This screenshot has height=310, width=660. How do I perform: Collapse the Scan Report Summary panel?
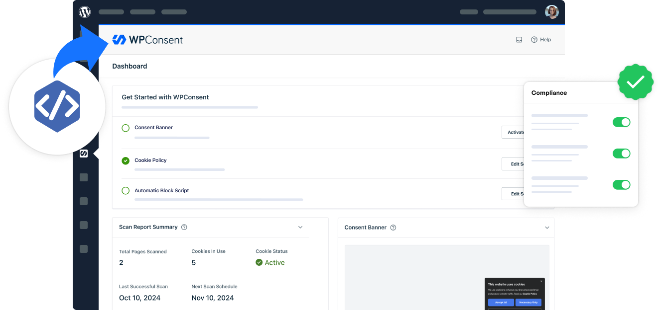pos(300,227)
